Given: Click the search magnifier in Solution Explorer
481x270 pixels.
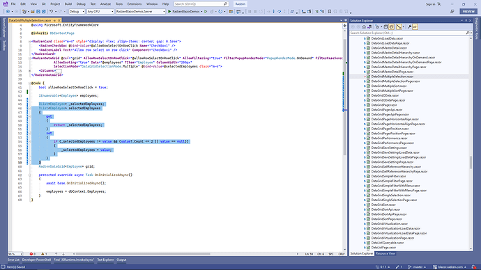Looking at the screenshot, I should tap(468, 33).
